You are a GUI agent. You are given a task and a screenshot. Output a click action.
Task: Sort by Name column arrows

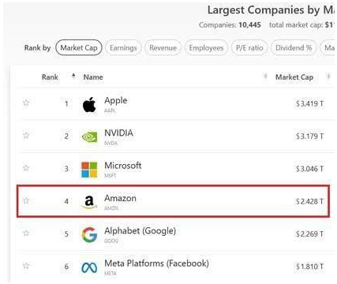click(x=265, y=77)
